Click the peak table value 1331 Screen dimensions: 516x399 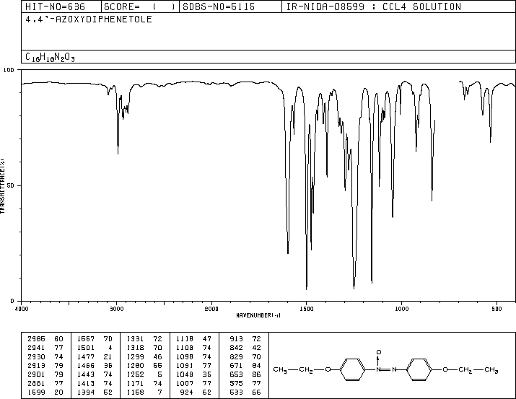coord(135,339)
